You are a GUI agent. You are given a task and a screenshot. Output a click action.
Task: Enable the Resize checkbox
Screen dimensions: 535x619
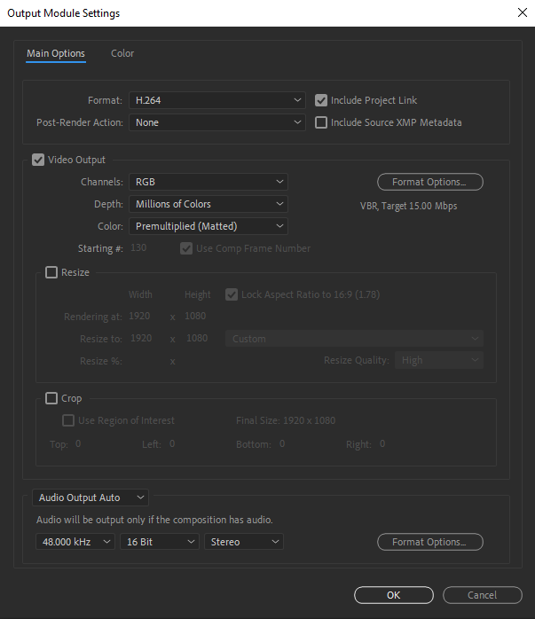[x=51, y=272]
